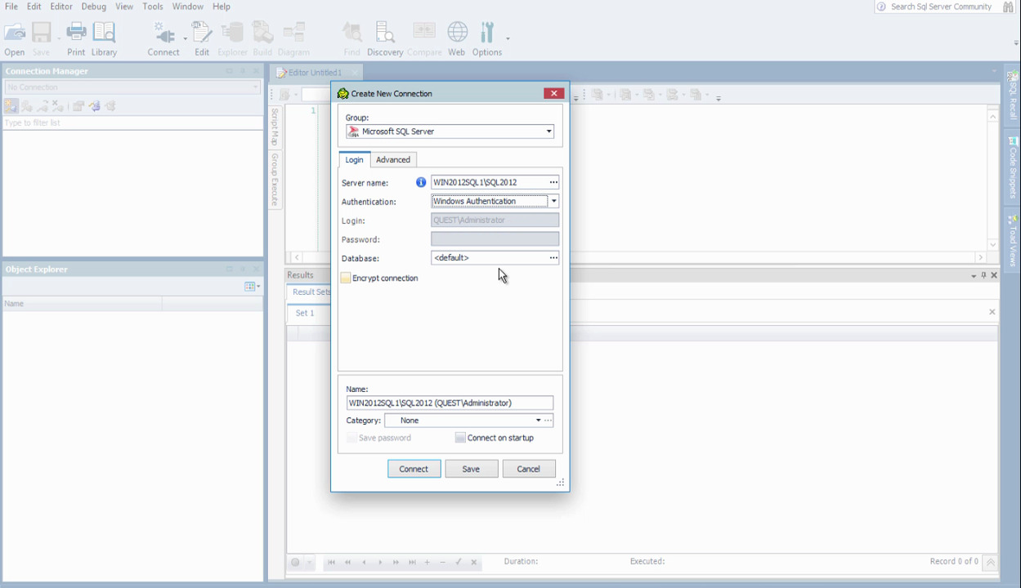Screen dimensions: 1021x588
Task: Click the Cancel button
Action: coord(528,469)
